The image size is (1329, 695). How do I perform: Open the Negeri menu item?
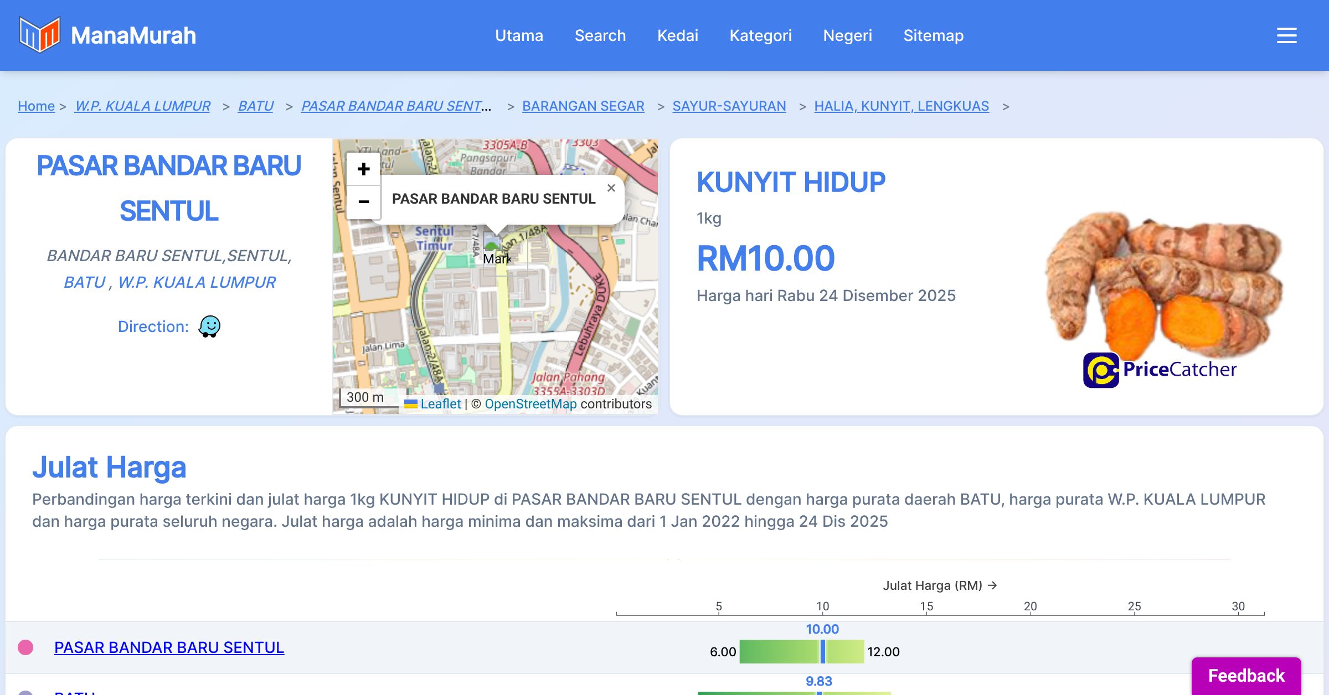click(847, 35)
